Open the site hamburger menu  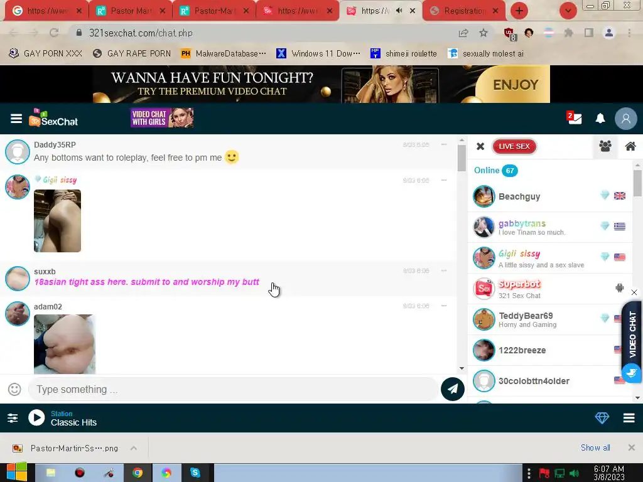click(16, 119)
